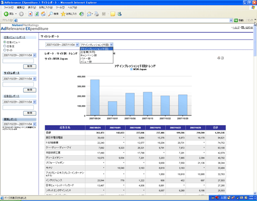Click the 問い合わせ link in page header
Screen dimensions: 257x201
pyautogui.click(x=247, y=27)
